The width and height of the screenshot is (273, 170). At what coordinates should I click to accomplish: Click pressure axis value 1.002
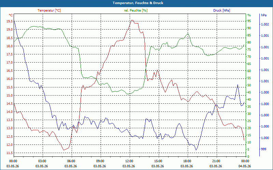pos(265,24)
